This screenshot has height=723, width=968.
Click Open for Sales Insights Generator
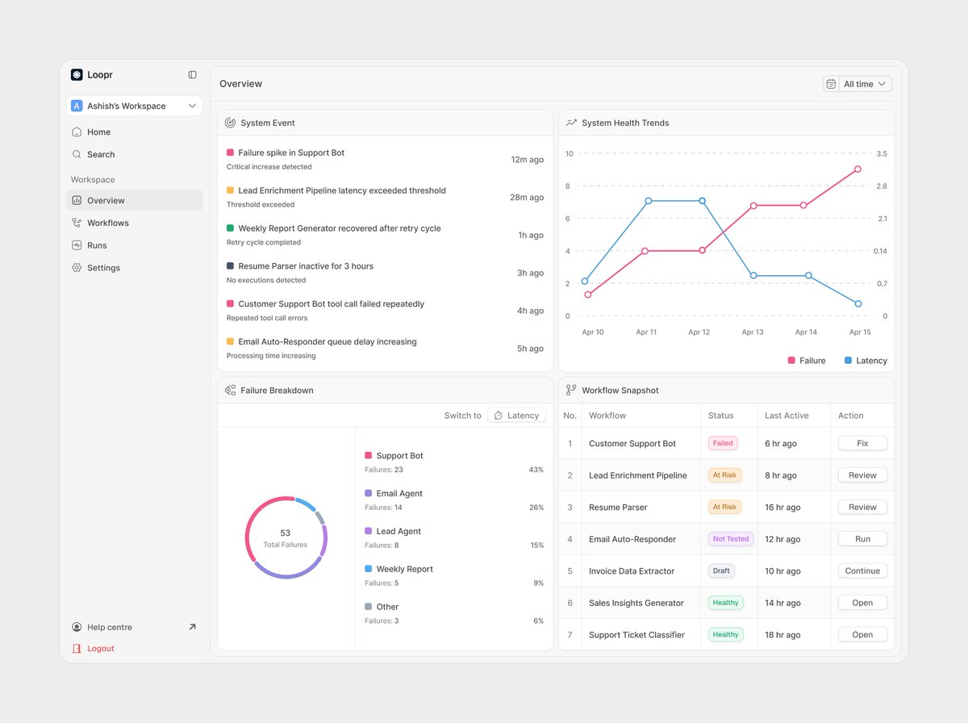point(862,603)
